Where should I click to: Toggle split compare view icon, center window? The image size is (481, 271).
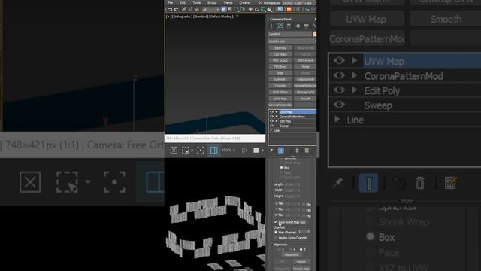(x=213, y=151)
